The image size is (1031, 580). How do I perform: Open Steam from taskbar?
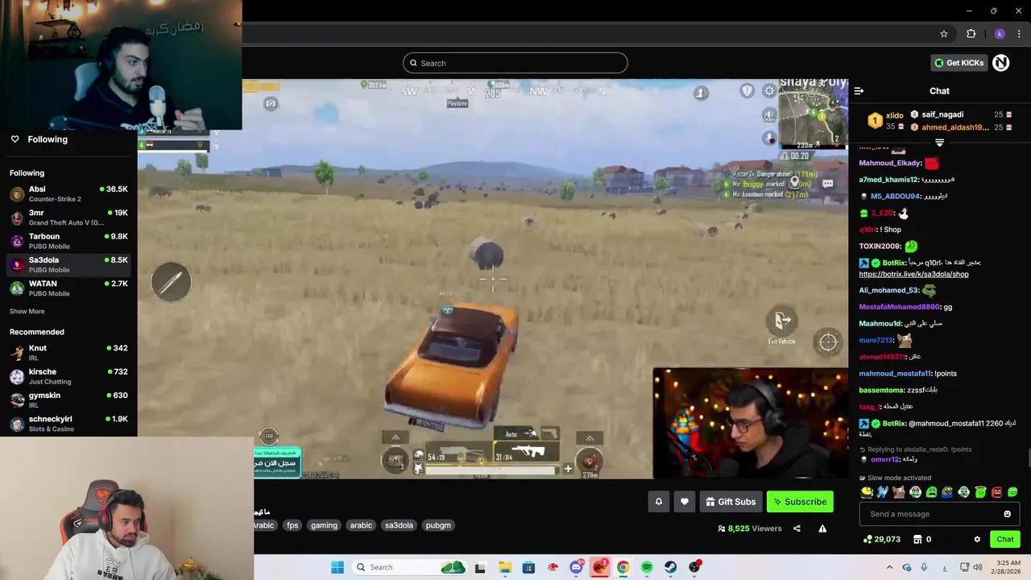670,567
